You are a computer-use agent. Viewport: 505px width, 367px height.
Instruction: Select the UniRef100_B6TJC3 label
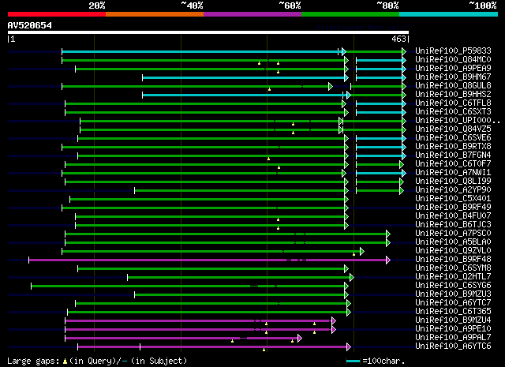tap(453, 225)
